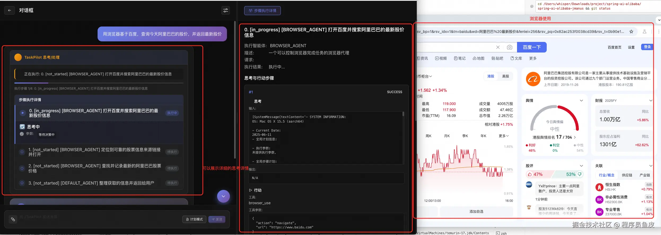Click the 添加自选 button
Viewport: 661px width, 235px height.
[476, 211]
